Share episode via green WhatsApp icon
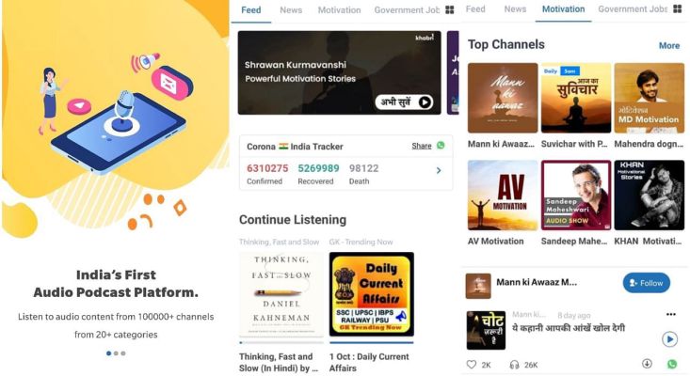 tap(672, 364)
